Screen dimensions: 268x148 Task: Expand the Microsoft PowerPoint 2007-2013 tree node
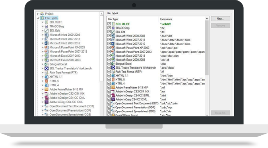[42, 52]
